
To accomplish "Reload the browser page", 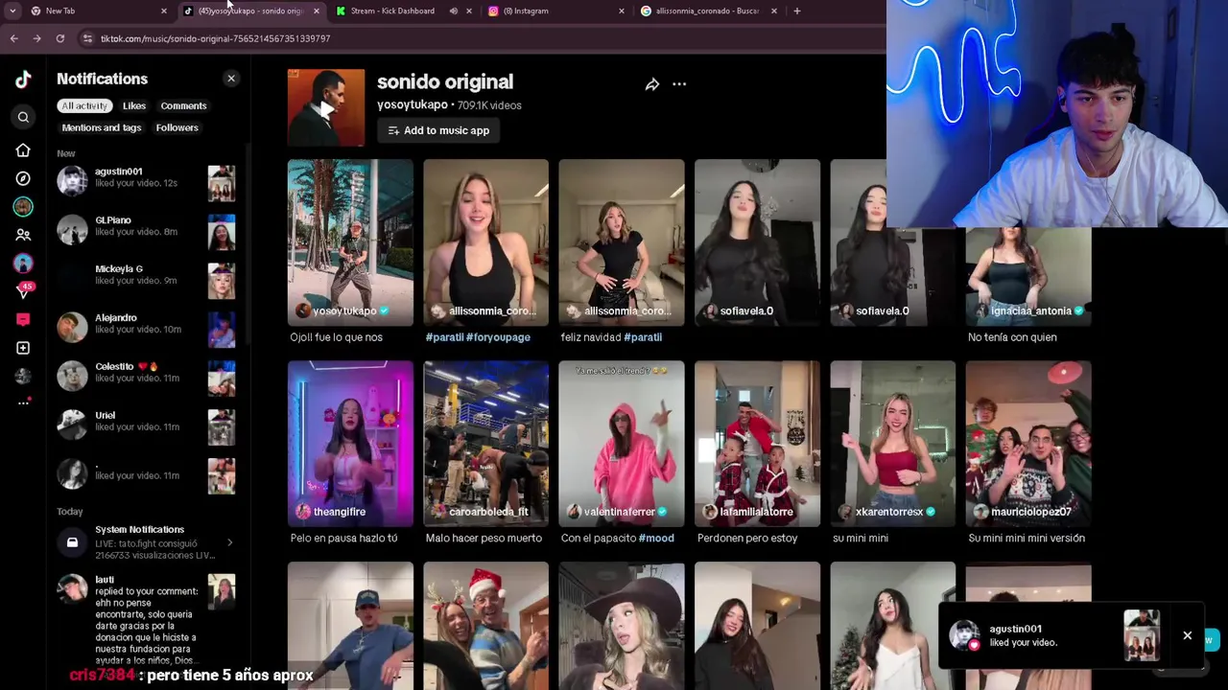I will click(59, 38).
